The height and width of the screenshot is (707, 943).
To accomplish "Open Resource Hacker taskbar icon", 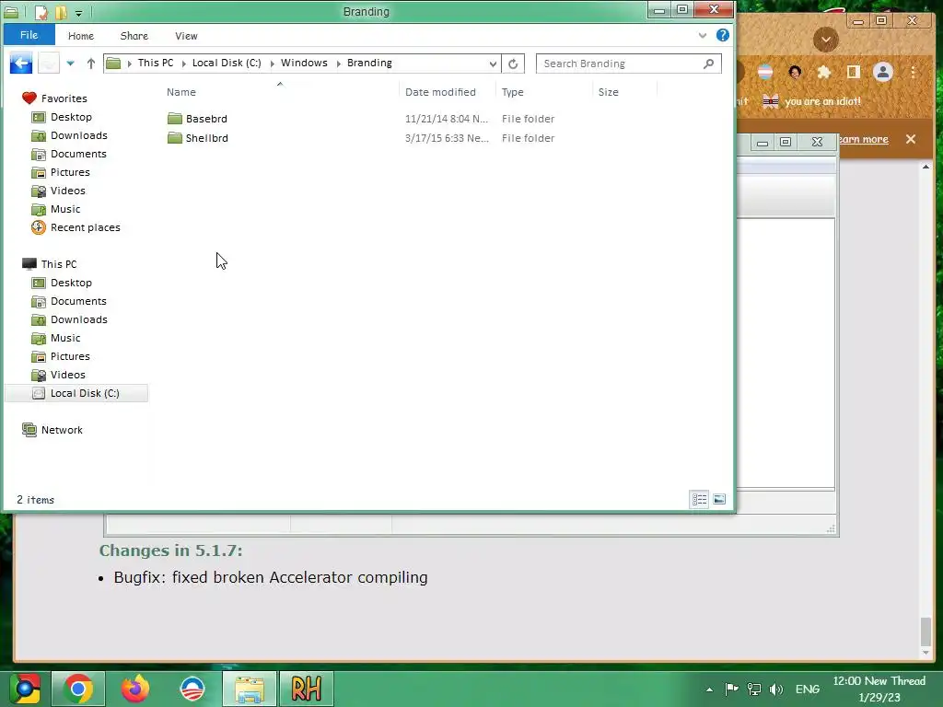I will point(306,689).
